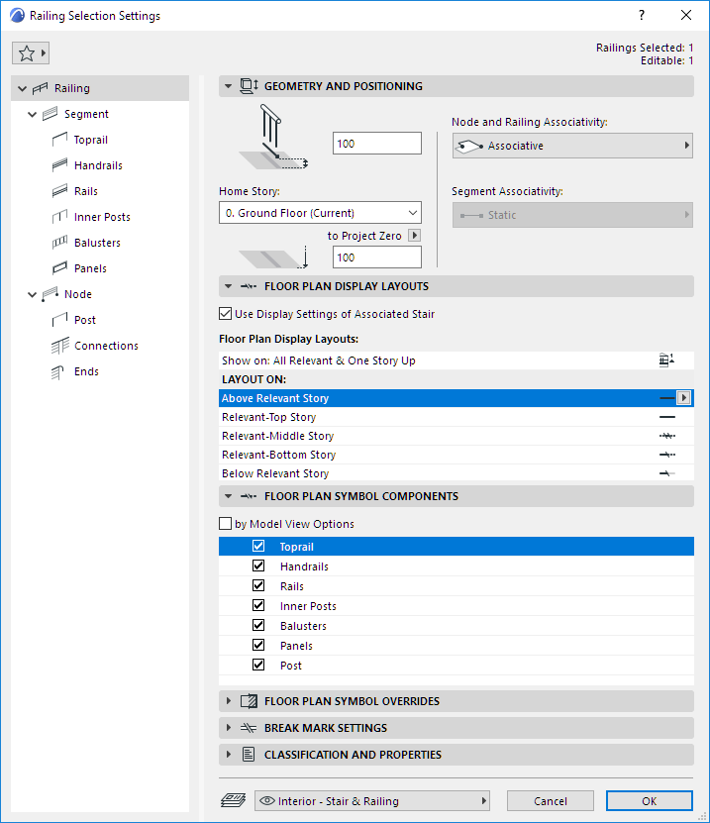710x823 pixels.
Task: Click the Connections tree icon
Action: [58, 346]
